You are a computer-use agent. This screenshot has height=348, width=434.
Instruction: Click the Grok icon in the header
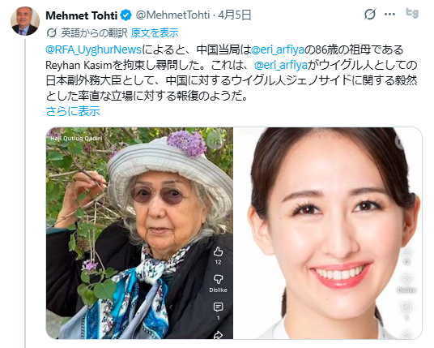pos(370,14)
